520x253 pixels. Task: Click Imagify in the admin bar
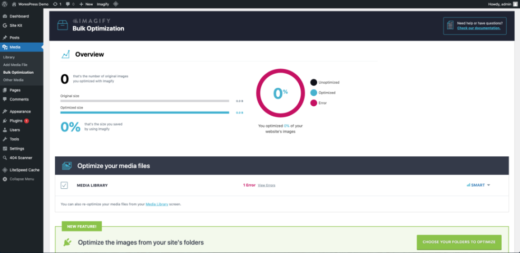point(103,4)
